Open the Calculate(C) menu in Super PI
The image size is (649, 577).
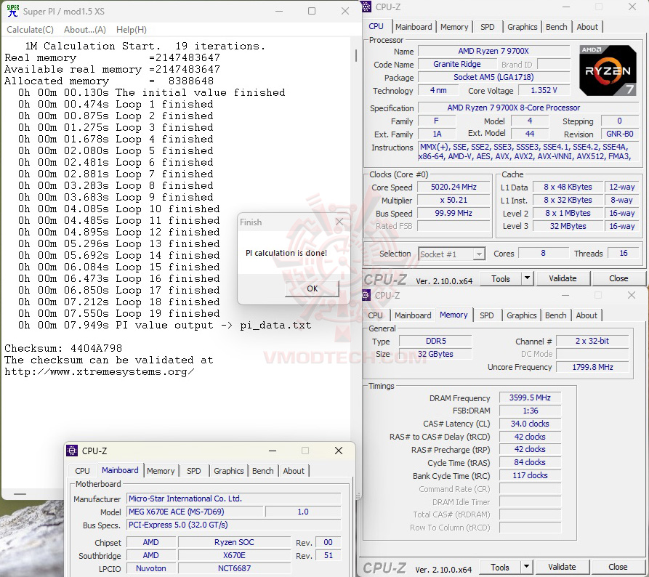point(31,30)
